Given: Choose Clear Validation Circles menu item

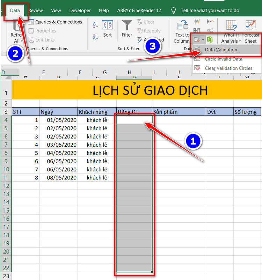Looking at the screenshot, I should pyautogui.click(x=227, y=68).
